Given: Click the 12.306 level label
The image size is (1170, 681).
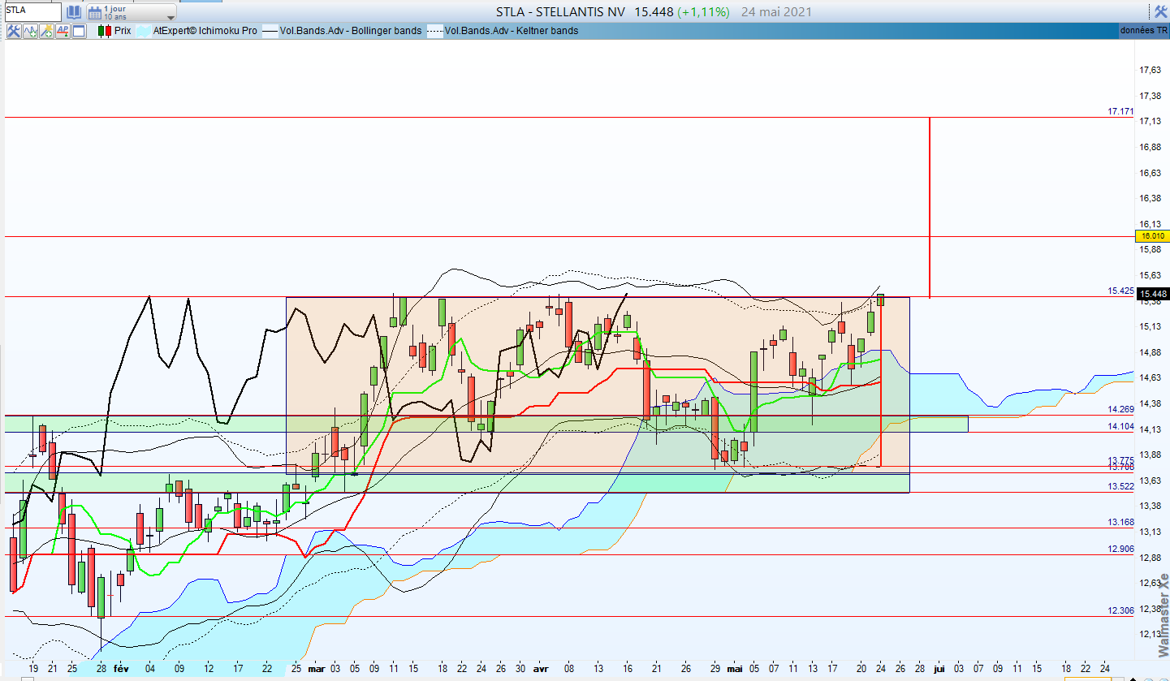Looking at the screenshot, I should click(1120, 610).
